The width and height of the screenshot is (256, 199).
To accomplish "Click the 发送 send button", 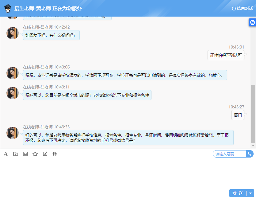I will [238, 193].
